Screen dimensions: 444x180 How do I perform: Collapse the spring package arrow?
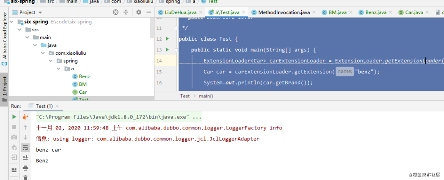pyautogui.click(x=51, y=61)
